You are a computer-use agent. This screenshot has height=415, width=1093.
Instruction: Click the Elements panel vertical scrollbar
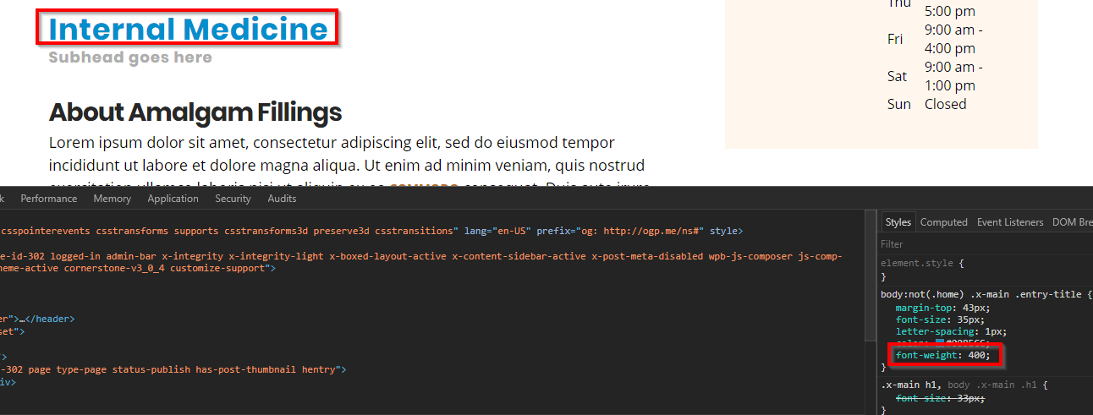pos(870,279)
